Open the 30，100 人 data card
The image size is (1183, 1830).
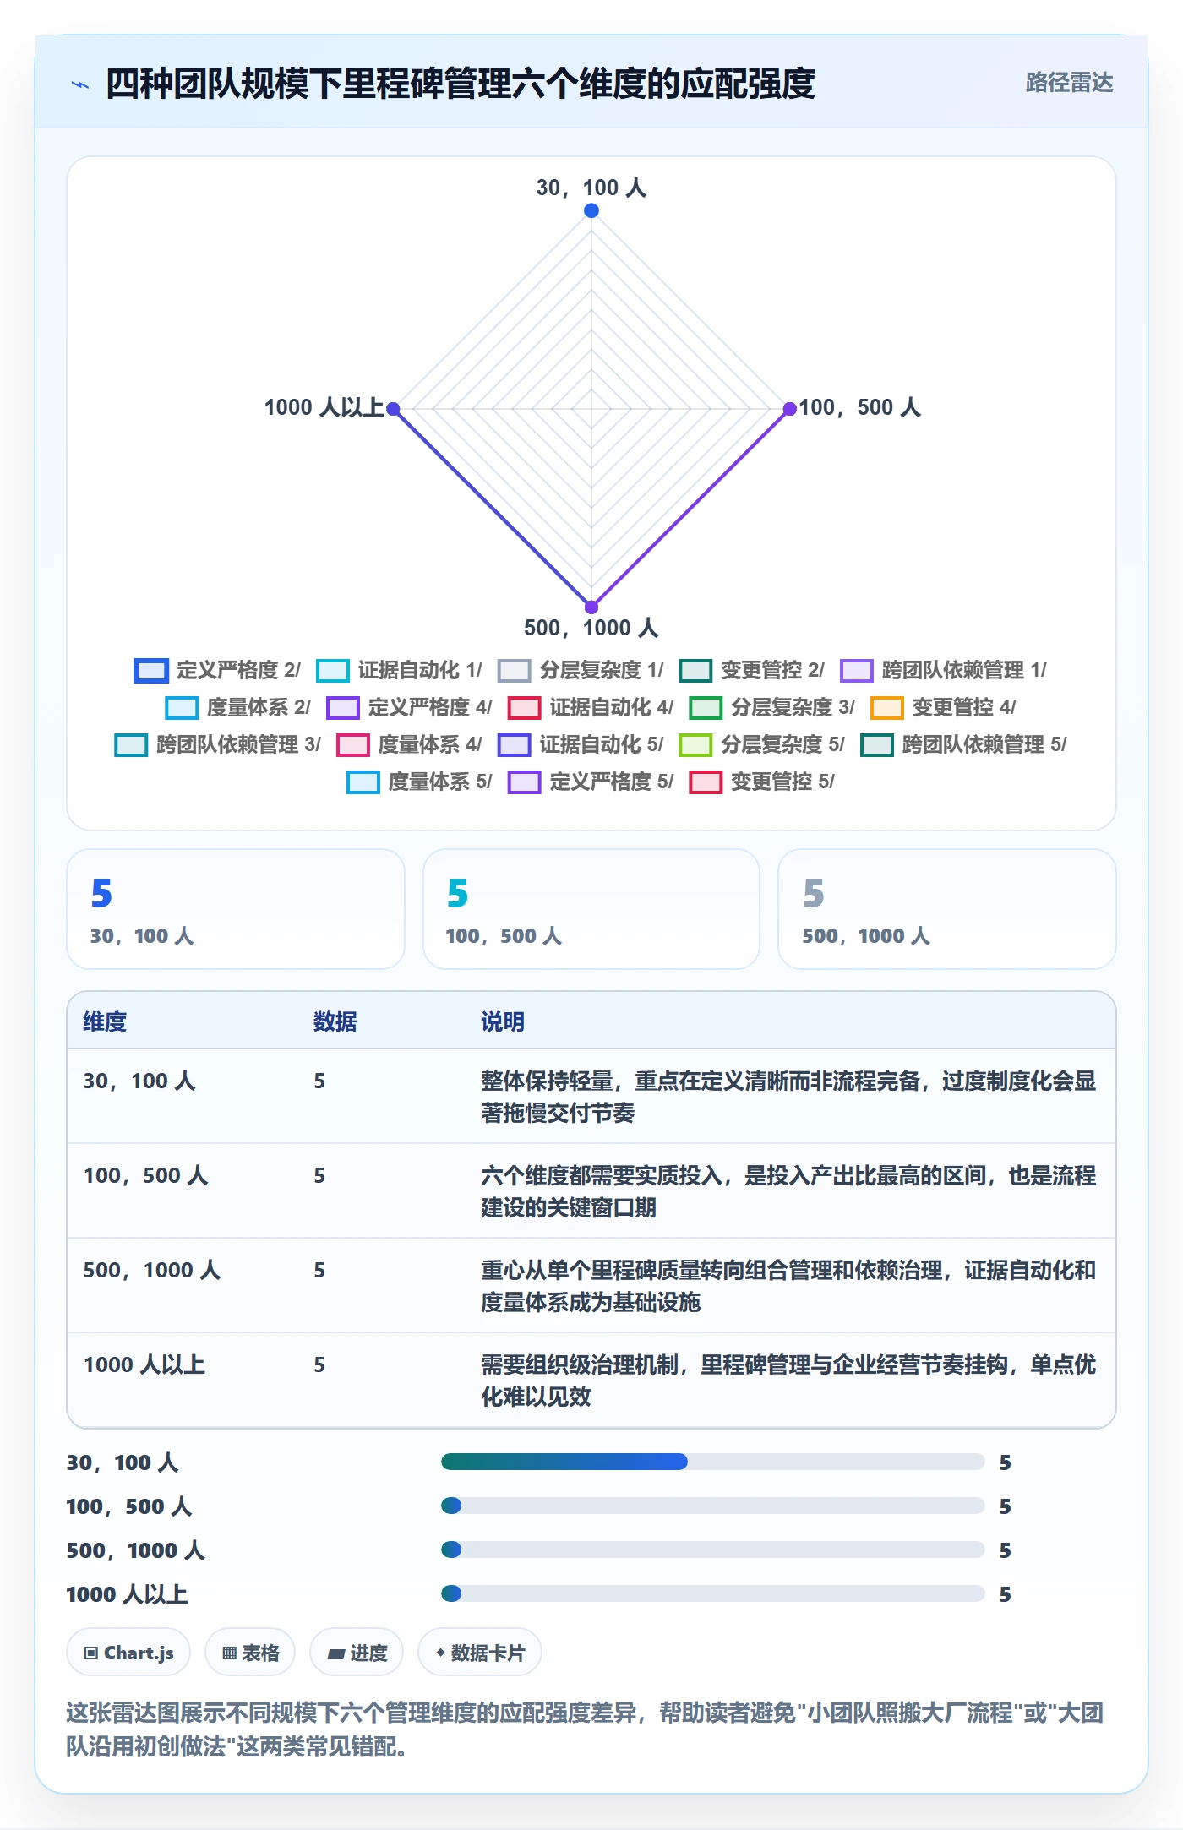[236, 909]
